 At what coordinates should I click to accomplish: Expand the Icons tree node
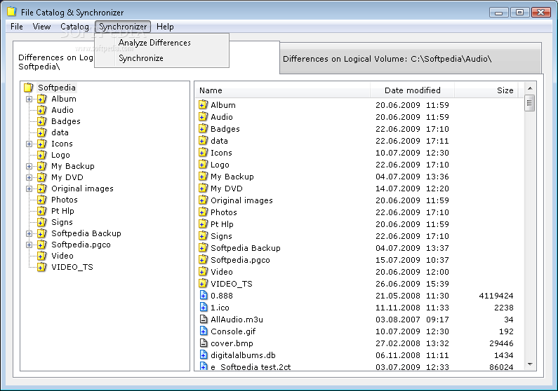click(29, 144)
